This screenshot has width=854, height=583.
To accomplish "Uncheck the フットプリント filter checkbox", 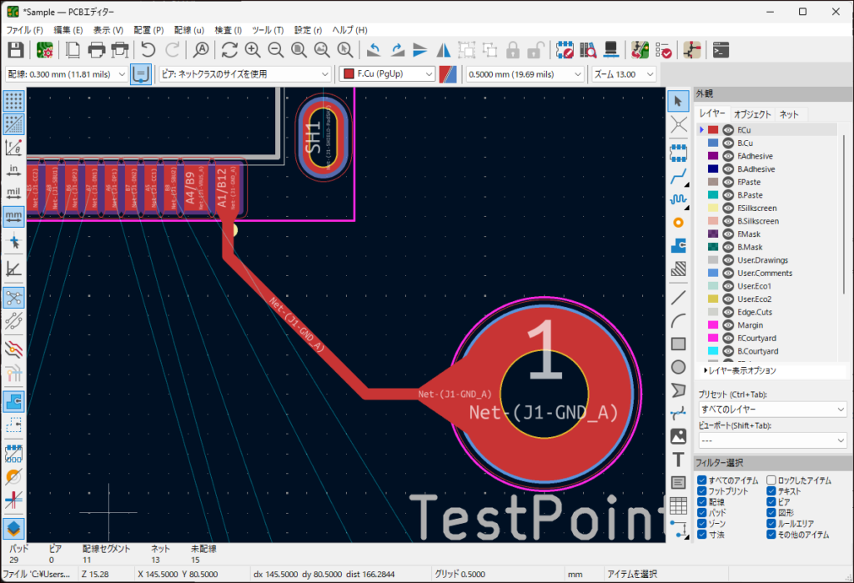I will coord(702,491).
